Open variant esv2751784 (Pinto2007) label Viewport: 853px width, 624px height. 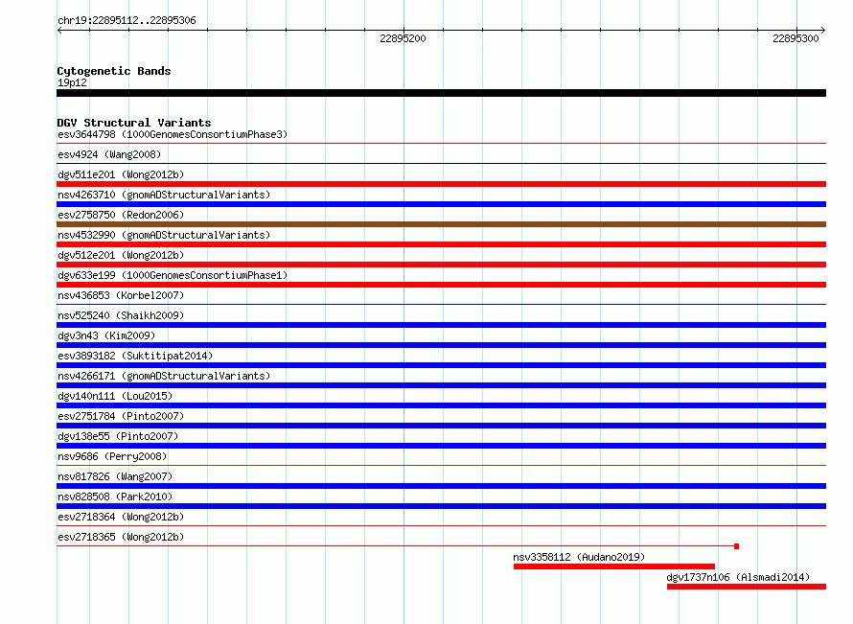click(x=121, y=416)
